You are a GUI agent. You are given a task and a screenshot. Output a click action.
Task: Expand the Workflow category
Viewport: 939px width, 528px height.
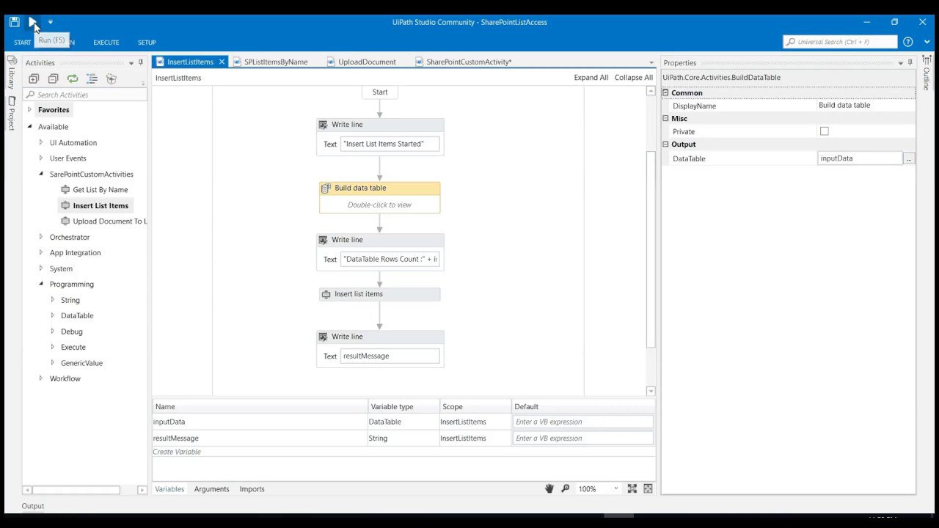coord(41,379)
